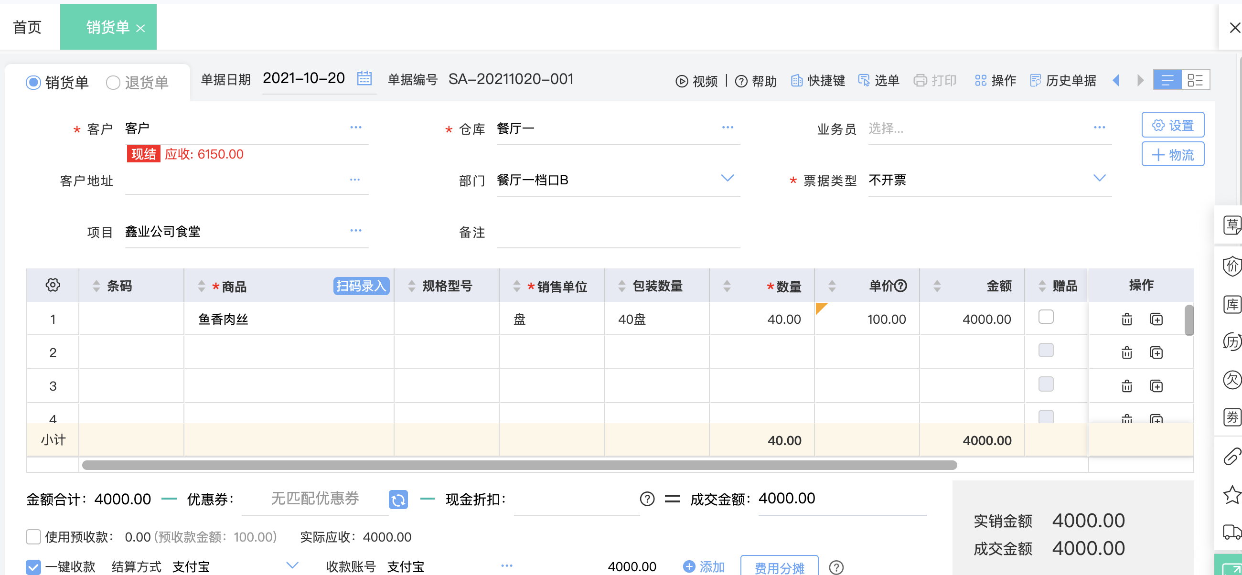
Task: Select the sales order radio button
Action: [x=33, y=83]
